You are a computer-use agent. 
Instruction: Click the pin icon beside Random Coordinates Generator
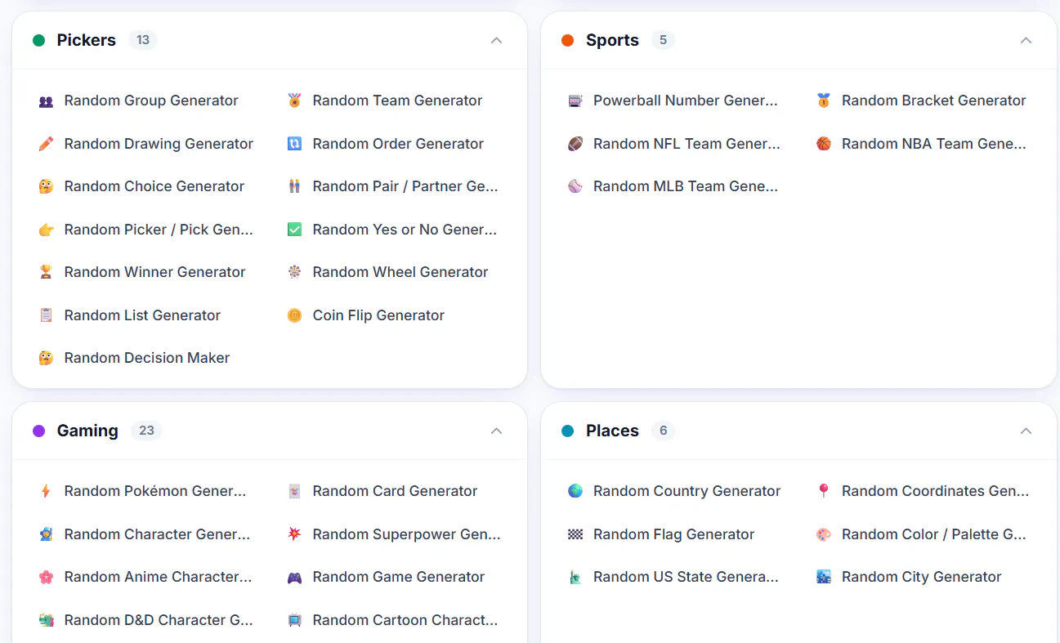[824, 491]
